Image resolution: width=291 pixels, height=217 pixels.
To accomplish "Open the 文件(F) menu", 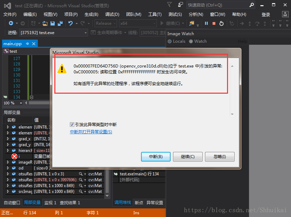I will [x=10, y=14].
